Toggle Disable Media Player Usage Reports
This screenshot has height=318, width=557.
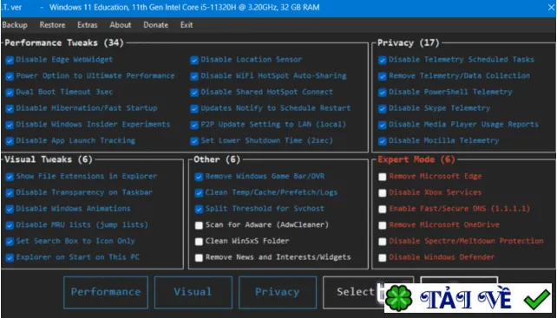click(383, 125)
